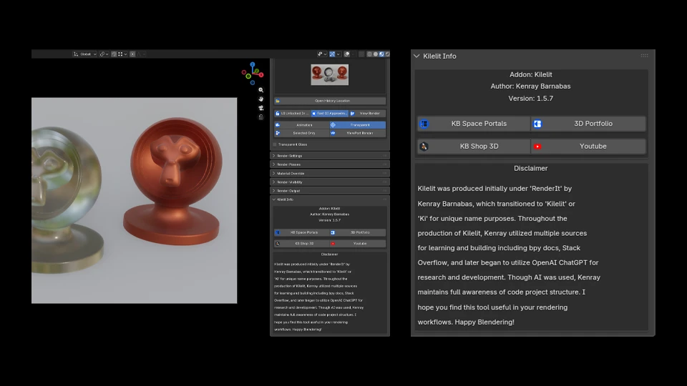Select the rendered viewport shading icon
Viewport: 687px width, 386px height.
[x=387, y=54]
